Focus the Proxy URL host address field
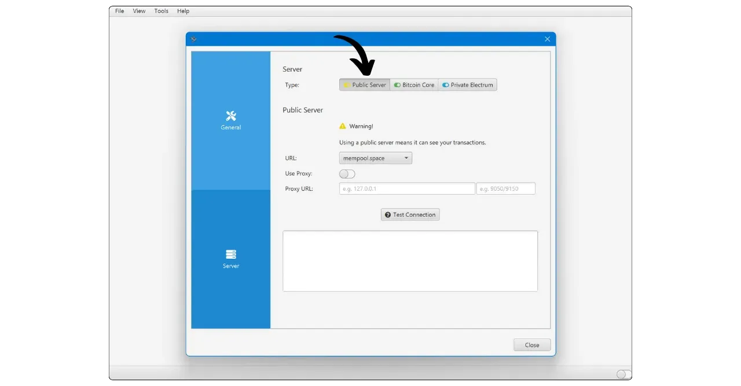Screen dimensions: 741x386 coord(406,189)
